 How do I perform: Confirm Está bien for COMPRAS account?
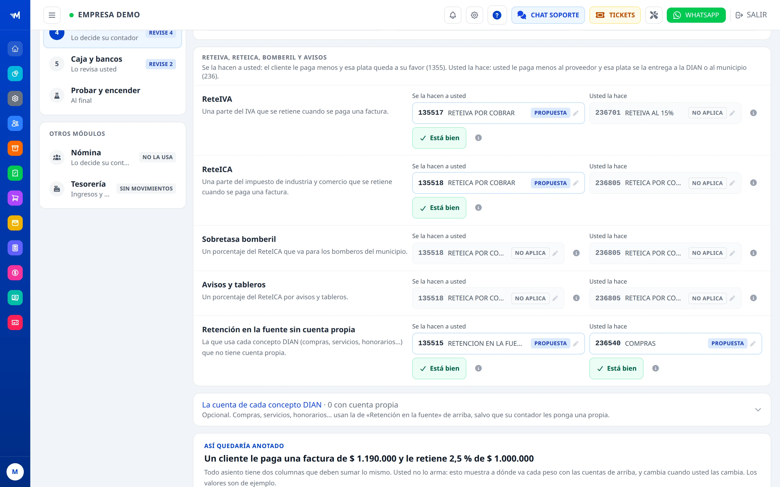coord(616,368)
